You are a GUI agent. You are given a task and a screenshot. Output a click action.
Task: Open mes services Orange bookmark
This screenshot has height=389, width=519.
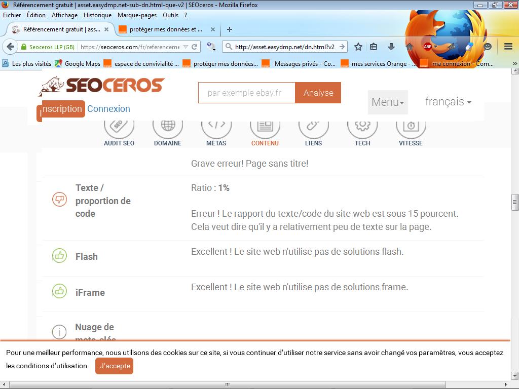pyautogui.click(x=377, y=63)
